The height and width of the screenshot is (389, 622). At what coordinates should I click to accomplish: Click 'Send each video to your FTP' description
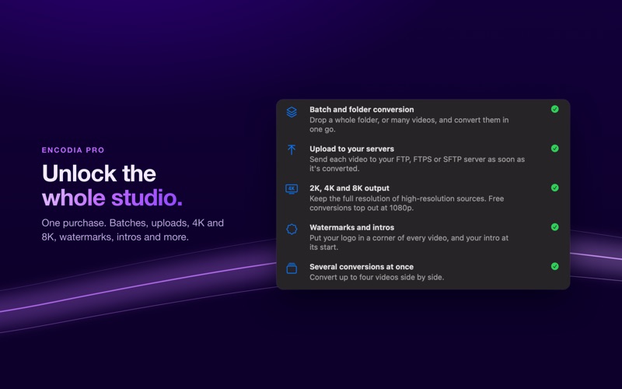coord(417,164)
